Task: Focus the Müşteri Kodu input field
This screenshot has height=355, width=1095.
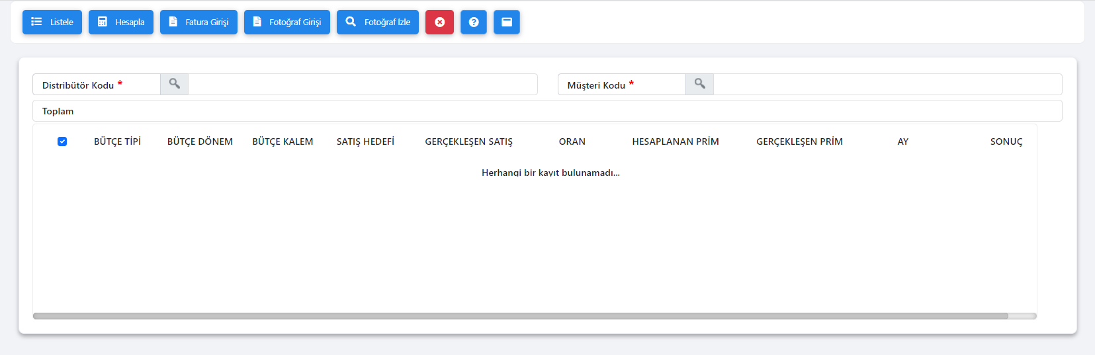Action: [x=887, y=85]
